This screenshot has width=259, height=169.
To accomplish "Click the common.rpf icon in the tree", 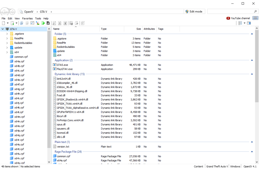I will 11,57.
